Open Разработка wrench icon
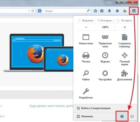This screenshot has height=122, width=140. point(86,91)
